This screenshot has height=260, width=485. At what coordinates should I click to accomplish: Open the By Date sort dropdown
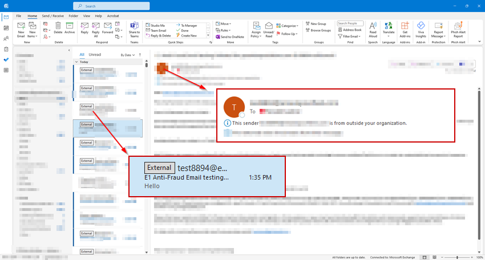click(127, 55)
